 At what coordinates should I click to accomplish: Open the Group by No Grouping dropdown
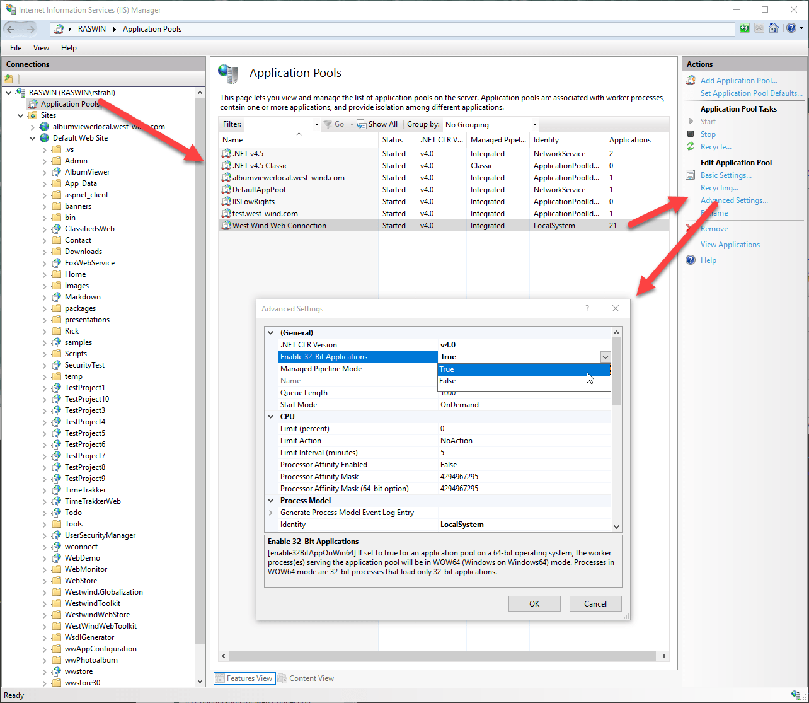(x=491, y=124)
